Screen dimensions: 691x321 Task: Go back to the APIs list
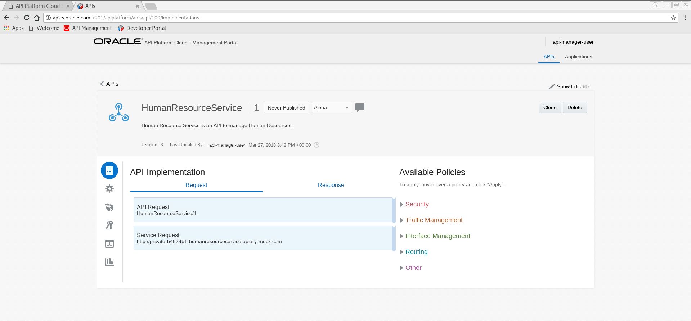click(109, 84)
